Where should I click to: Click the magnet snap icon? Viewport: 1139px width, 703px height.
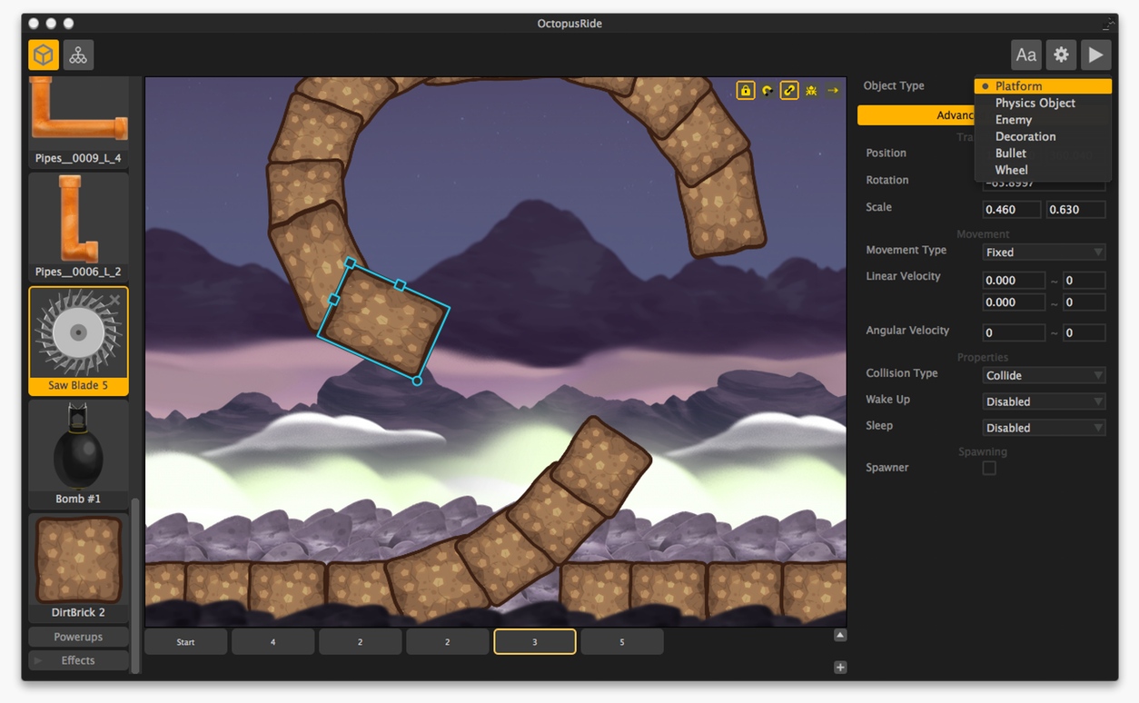point(768,91)
